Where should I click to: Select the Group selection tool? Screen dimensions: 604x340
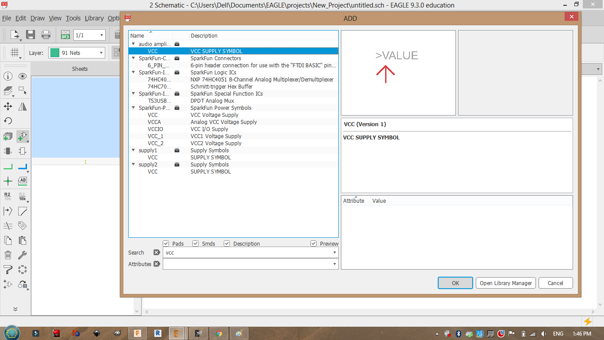click(23, 91)
